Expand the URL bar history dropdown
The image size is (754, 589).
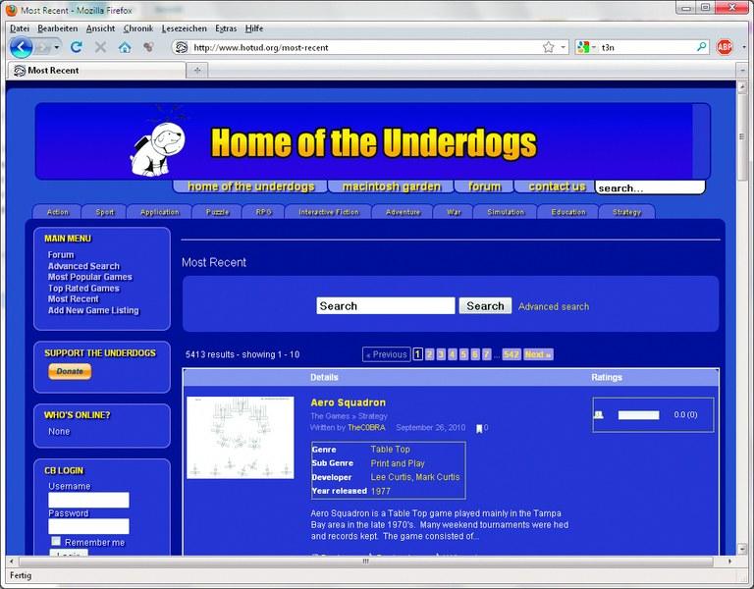(x=564, y=47)
